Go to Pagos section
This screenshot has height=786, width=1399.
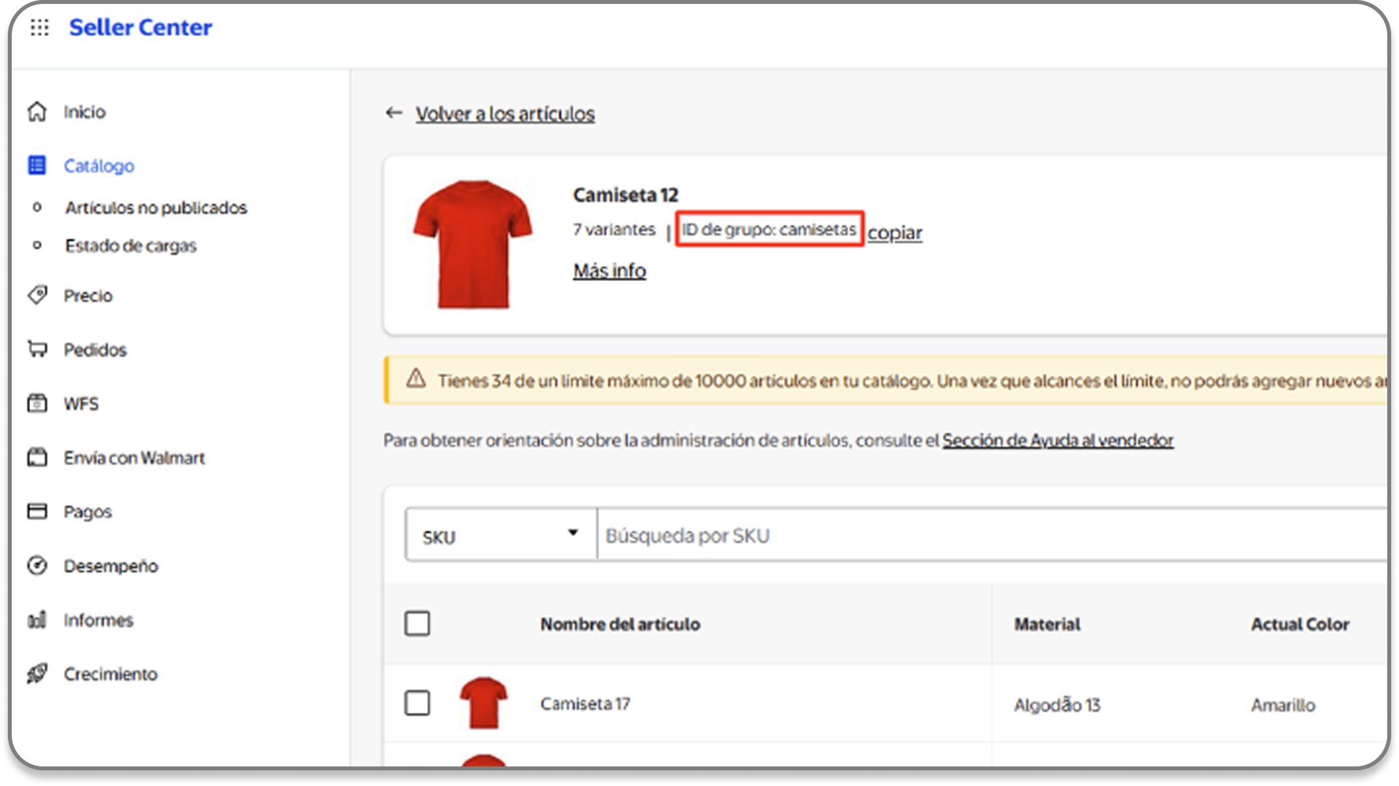coord(88,512)
